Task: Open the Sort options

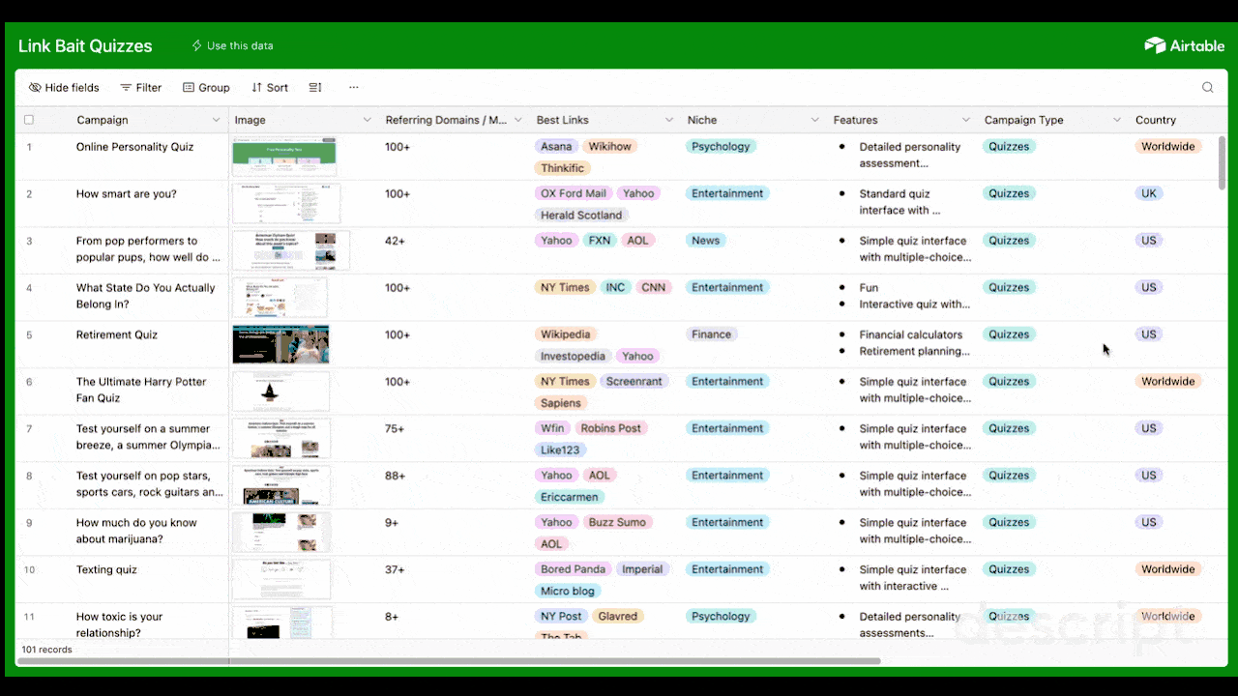Action: coord(270,87)
